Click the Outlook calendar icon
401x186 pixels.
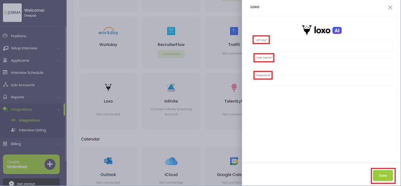108,161
